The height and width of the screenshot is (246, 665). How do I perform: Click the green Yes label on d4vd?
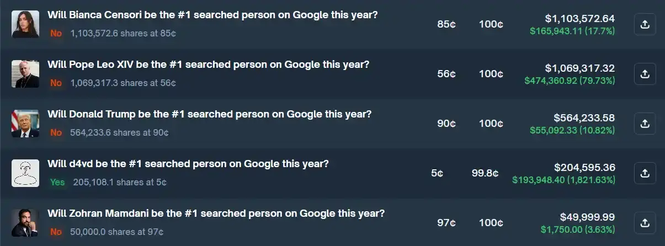(57, 182)
